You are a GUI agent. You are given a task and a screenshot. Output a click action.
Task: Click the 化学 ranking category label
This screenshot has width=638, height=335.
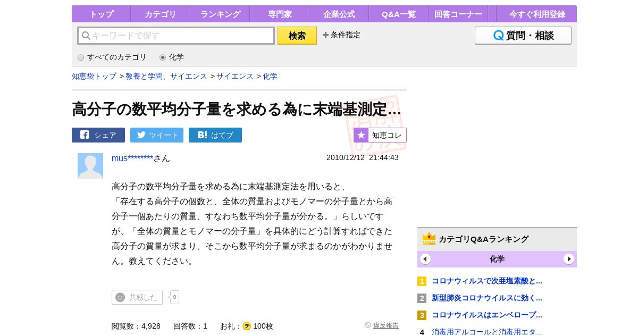497,259
